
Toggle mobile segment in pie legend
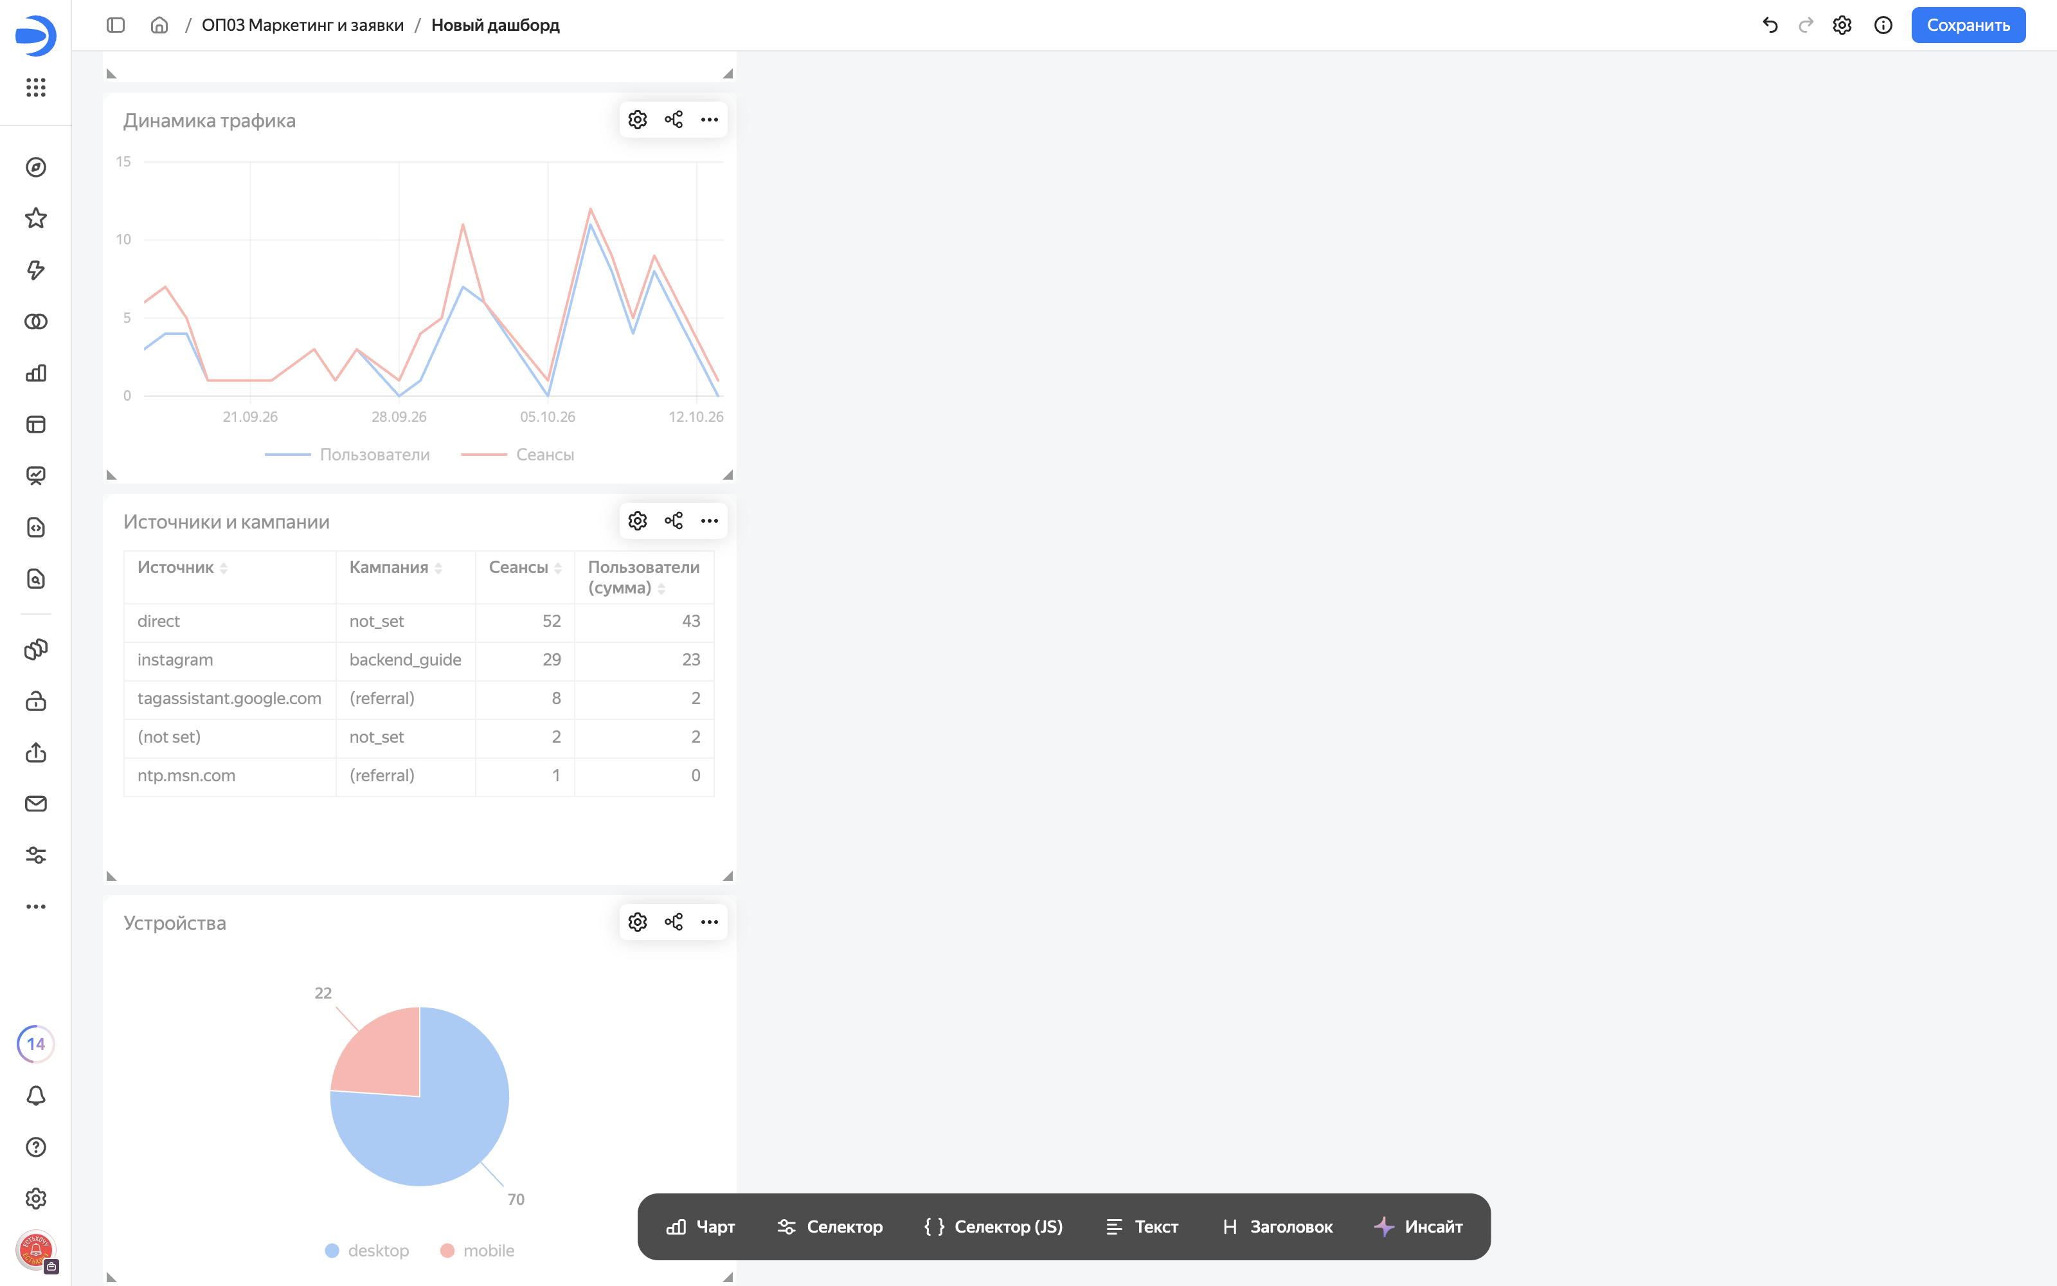[x=477, y=1251]
